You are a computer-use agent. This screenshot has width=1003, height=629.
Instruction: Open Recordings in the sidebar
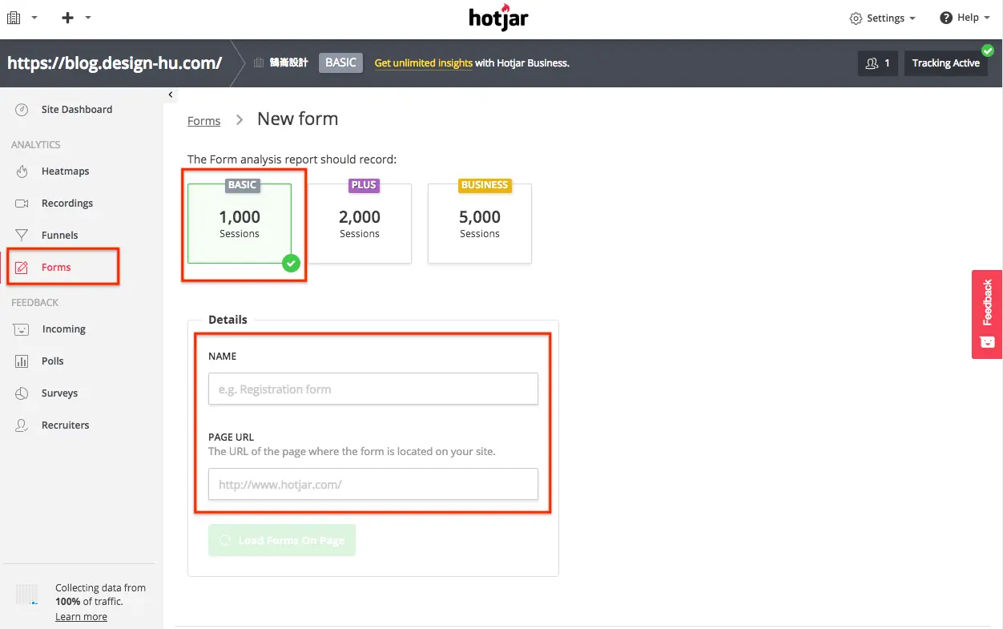pyautogui.click(x=67, y=203)
